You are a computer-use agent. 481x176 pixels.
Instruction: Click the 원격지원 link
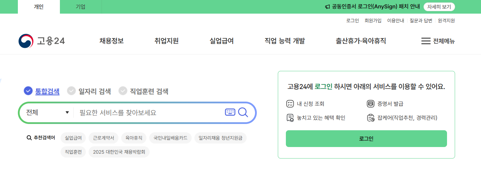coord(446,21)
